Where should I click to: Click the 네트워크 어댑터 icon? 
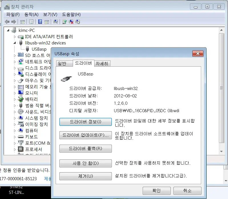tap(21, 62)
